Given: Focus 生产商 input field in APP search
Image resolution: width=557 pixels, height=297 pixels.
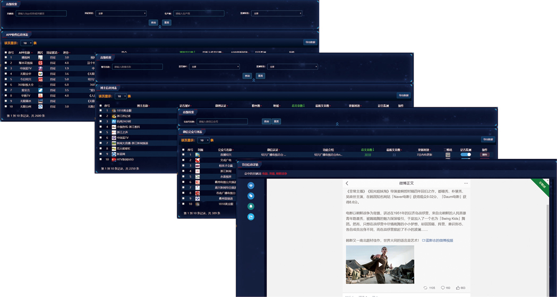Looking at the screenshot, I should [199, 13].
